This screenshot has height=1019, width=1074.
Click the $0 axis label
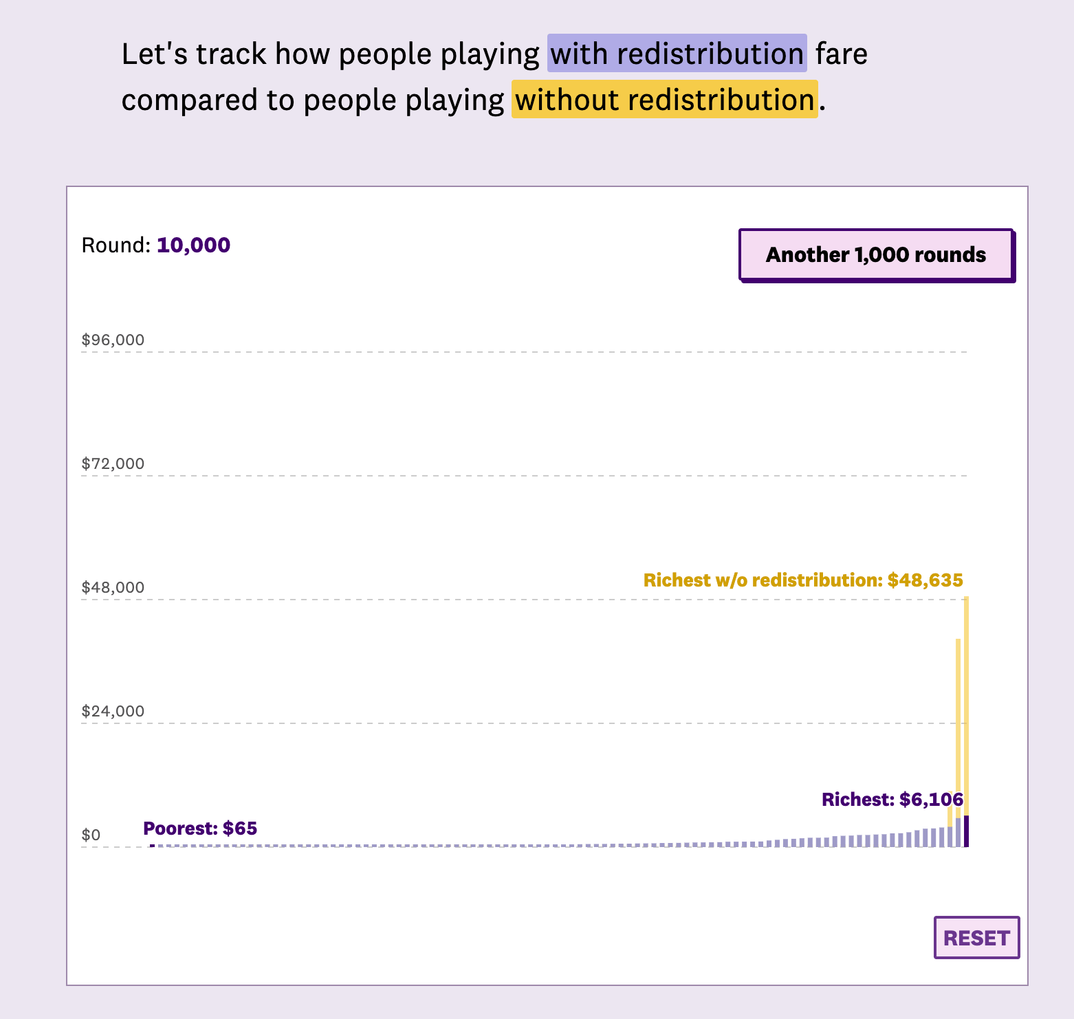click(x=91, y=835)
